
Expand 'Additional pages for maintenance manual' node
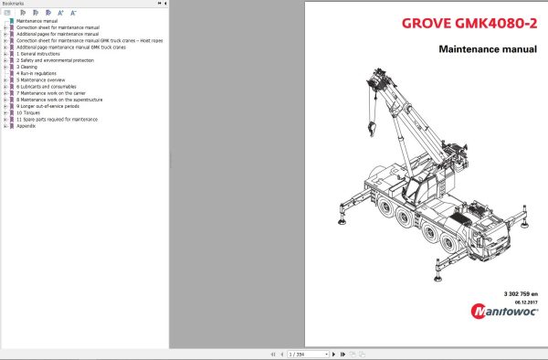pyautogui.click(x=5, y=34)
